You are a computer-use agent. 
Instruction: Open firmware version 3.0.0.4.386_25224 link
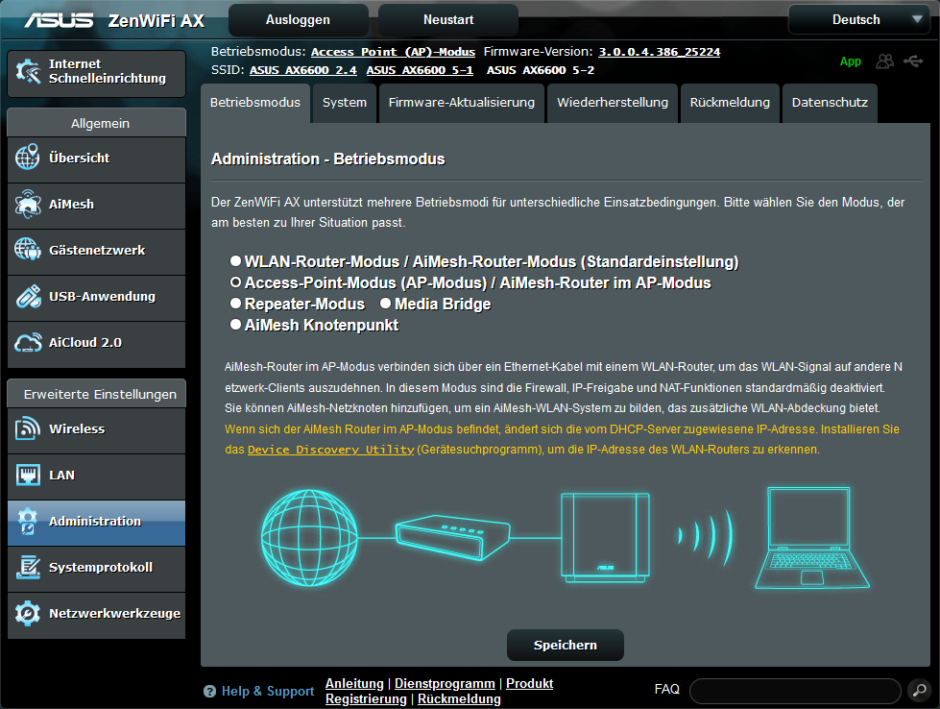point(659,52)
